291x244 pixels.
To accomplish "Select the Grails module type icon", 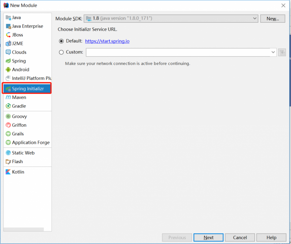I will (9, 134).
